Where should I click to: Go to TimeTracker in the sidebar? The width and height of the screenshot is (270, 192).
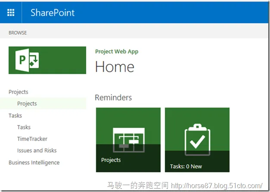[32, 139]
